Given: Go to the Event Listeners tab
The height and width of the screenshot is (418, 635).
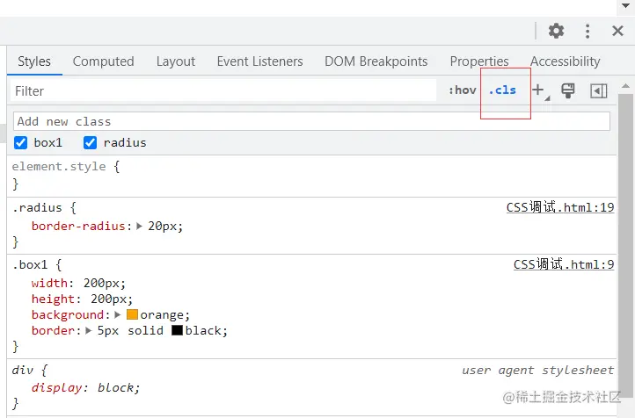Looking at the screenshot, I should 259,61.
